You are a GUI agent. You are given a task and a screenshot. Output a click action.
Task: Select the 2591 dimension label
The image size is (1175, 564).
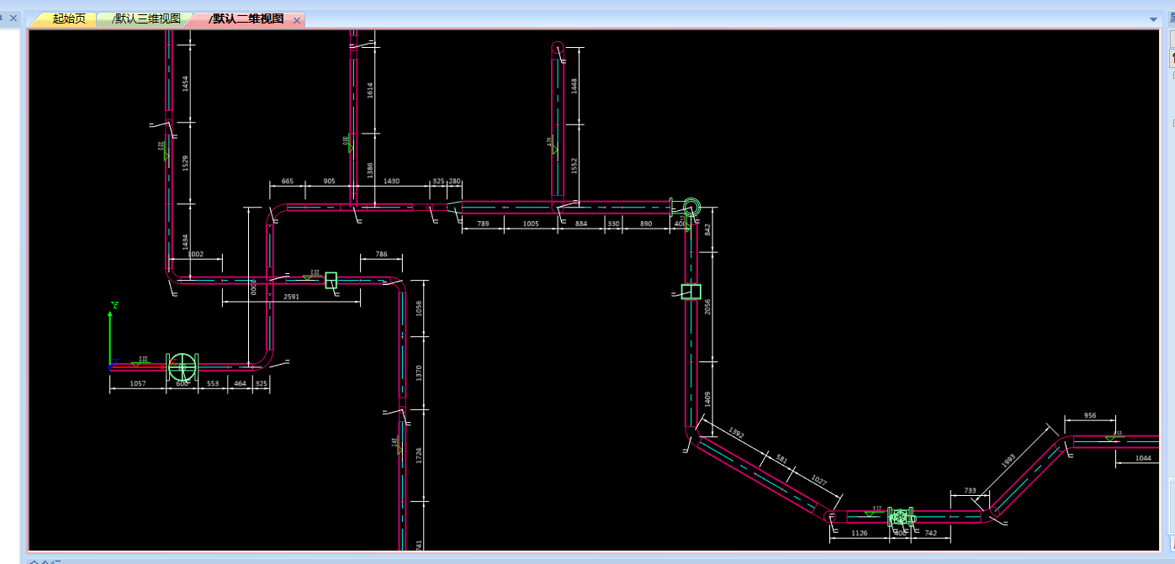(x=291, y=297)
